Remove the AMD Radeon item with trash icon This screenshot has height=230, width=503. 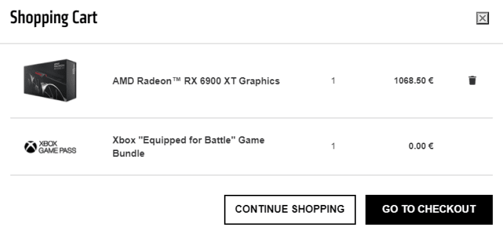point(472,81)
